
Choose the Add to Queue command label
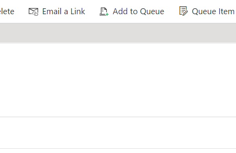(138, 11)
